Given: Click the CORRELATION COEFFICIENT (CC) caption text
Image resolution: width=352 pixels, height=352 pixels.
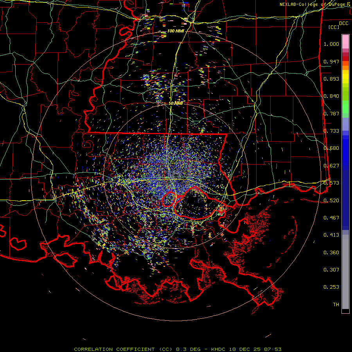Looking at the screenshot, I should tap(123, 349).
